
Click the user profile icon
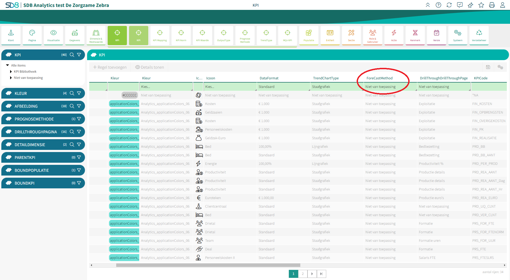(x=503, y=5)
